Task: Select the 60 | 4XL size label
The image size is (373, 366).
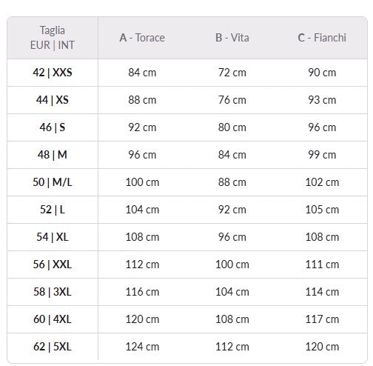Action: coord(53,319)
